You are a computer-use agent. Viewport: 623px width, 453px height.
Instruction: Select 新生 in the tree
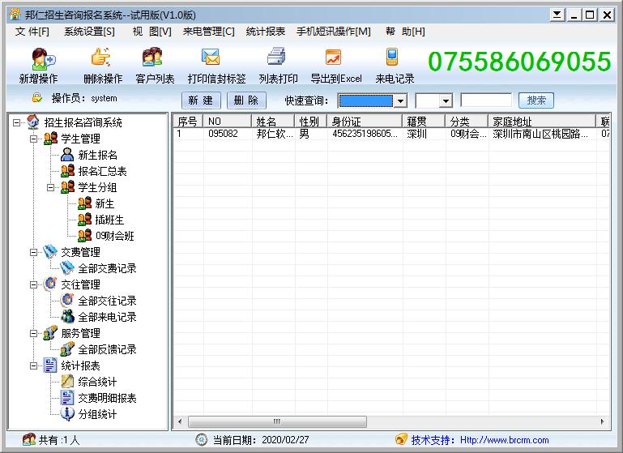click(x=105, y=203)
